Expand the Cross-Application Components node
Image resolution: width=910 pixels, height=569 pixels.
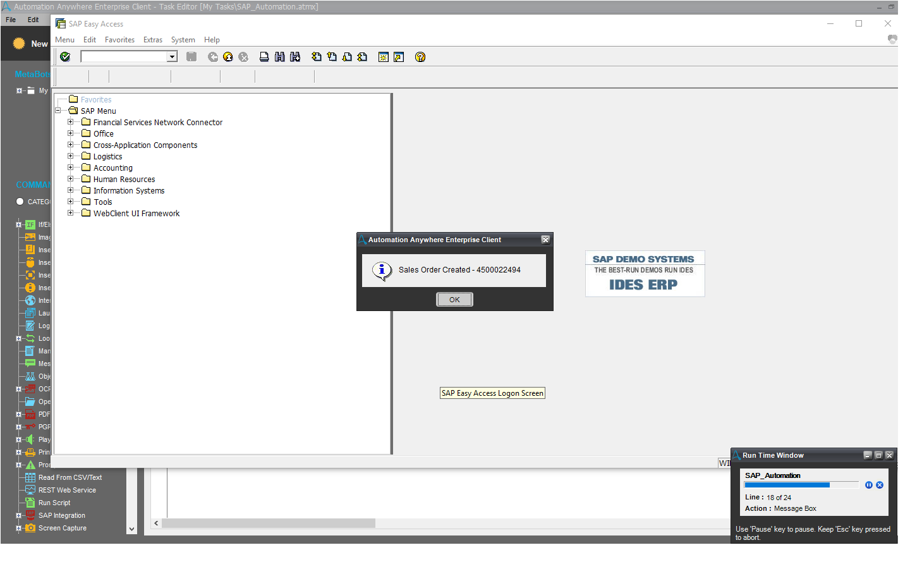tap(71, 145)
